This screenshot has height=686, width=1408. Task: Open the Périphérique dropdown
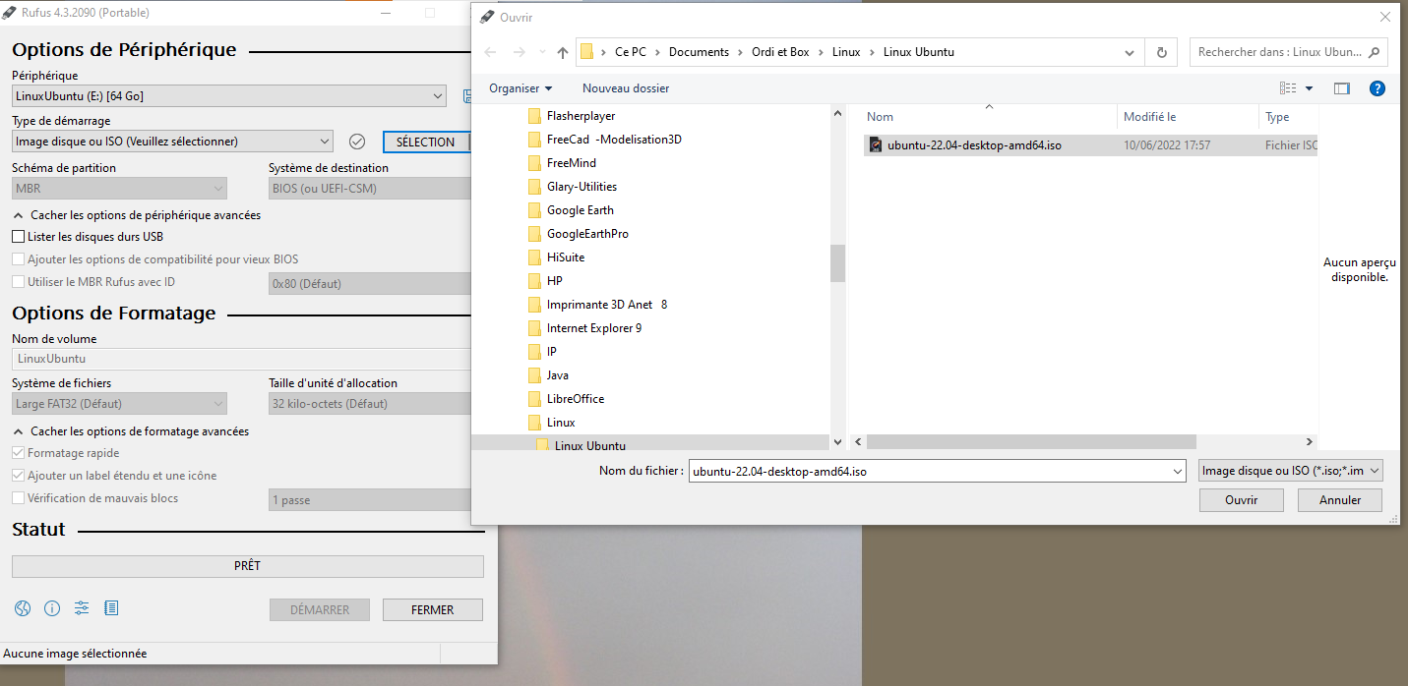coord(229,96)
